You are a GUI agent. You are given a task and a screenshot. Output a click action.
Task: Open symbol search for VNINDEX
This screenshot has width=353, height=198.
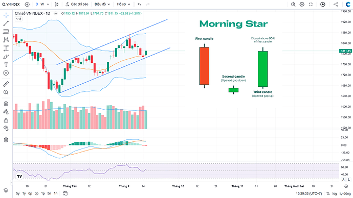(11, 4)
